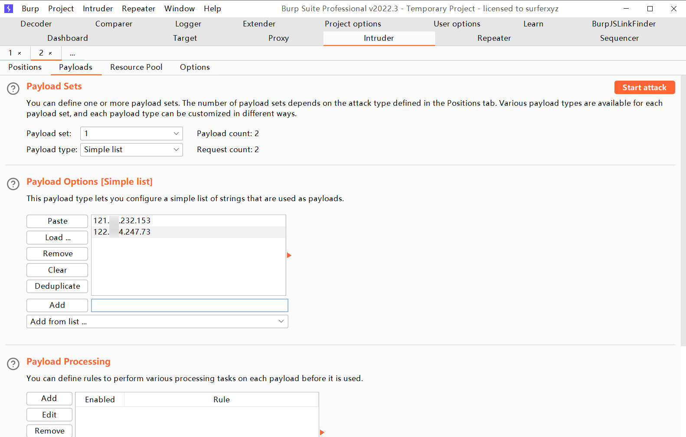
Task: Go to the Target tab
Action: coord(185,38)
